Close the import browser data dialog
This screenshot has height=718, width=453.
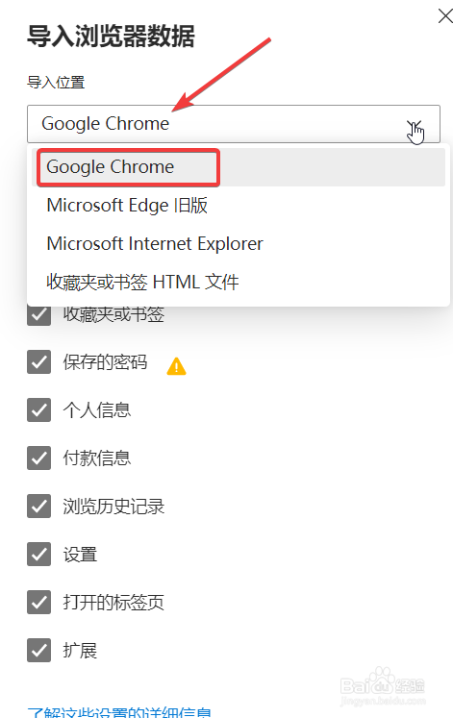(x=444, y=16)
